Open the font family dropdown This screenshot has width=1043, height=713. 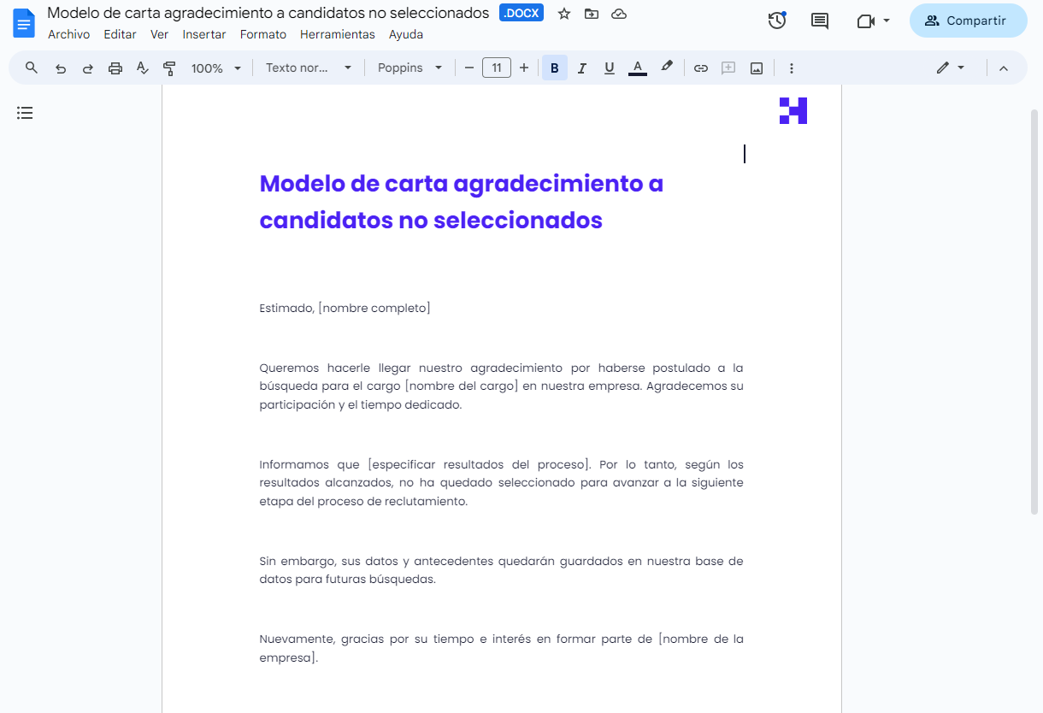(x=410, y=67)
